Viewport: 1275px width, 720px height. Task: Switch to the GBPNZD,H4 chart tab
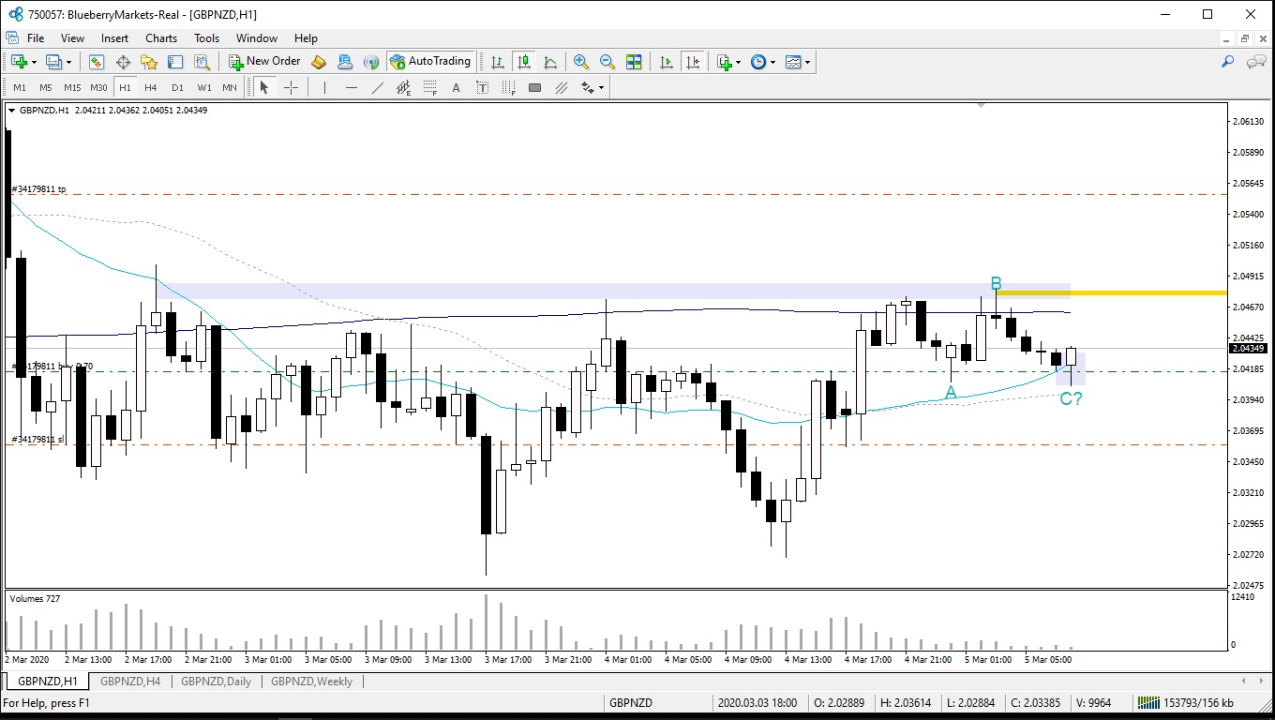(130, 682)
